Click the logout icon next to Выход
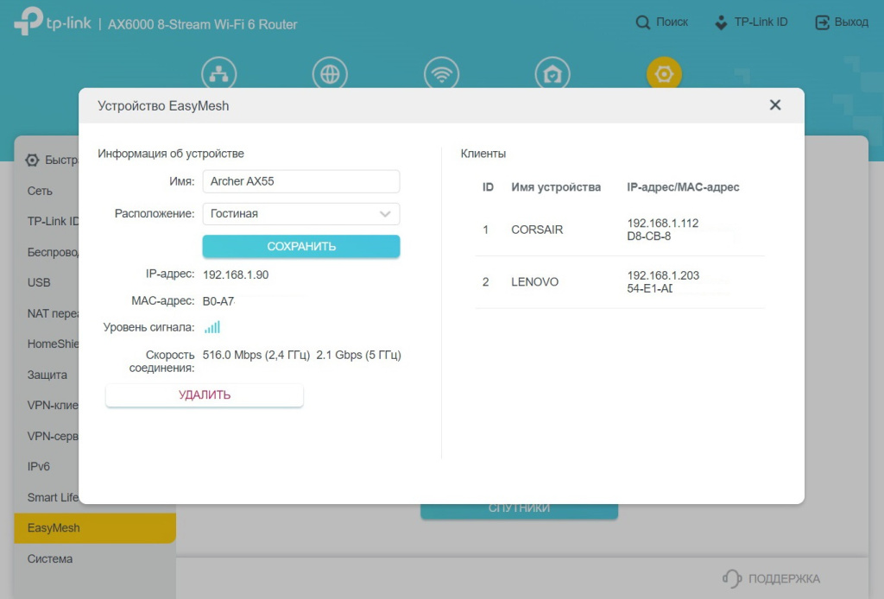Image resolution: width=884 pixels, height=599 pixels. [823, 22]
